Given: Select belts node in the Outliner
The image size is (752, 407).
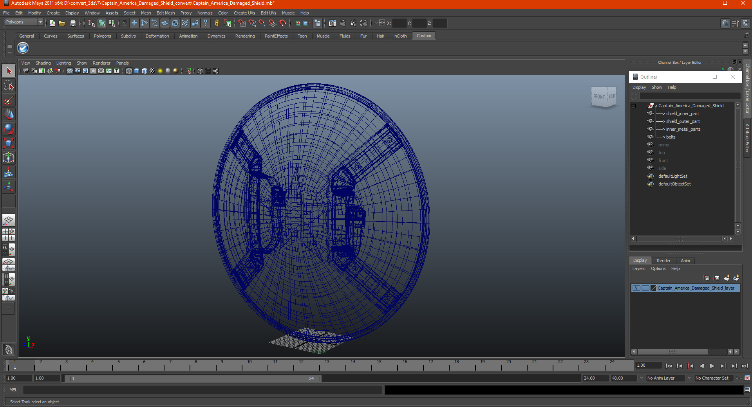Looking at the screenshot, I should (x=671, y=137).
